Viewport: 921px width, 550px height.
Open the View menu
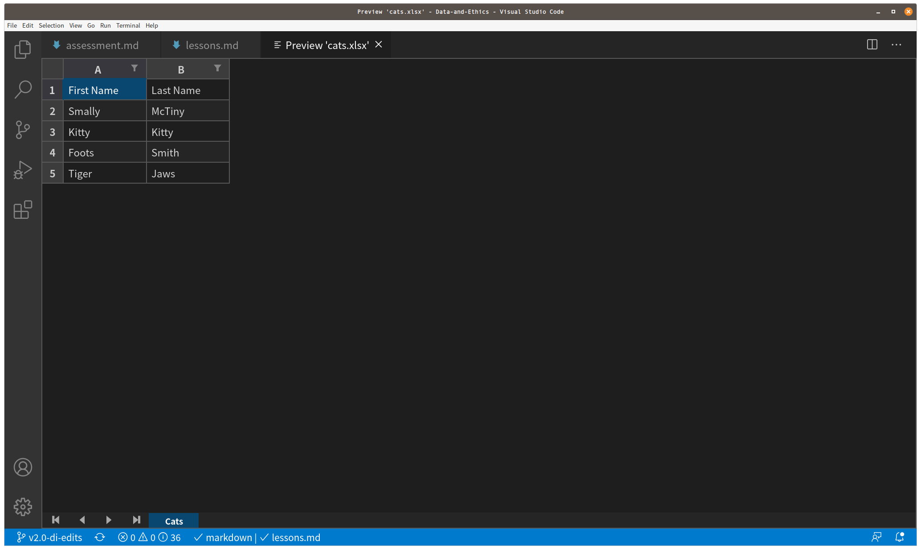tap(75, 25)
